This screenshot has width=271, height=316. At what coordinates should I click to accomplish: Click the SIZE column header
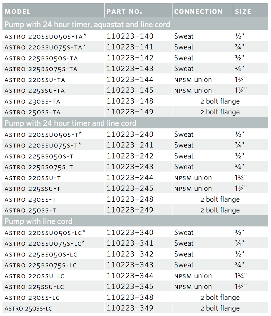click(243, 12)
